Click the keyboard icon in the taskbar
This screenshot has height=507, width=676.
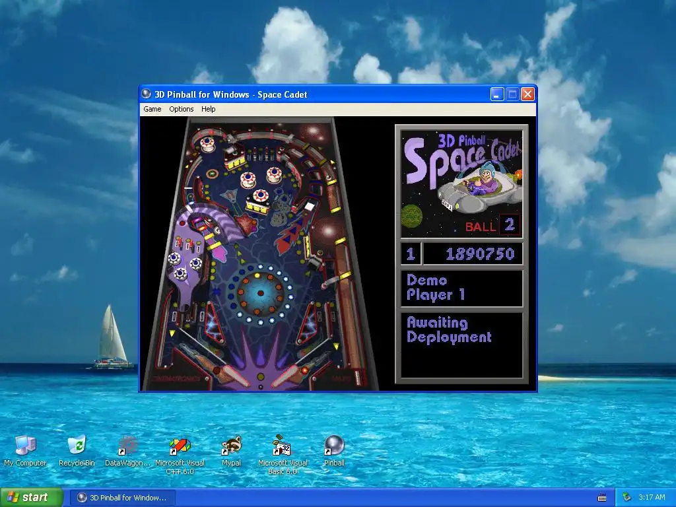[602, 498]
